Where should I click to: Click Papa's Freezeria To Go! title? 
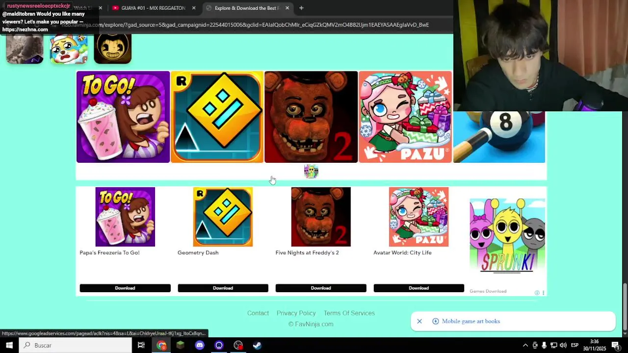point(109,252)
